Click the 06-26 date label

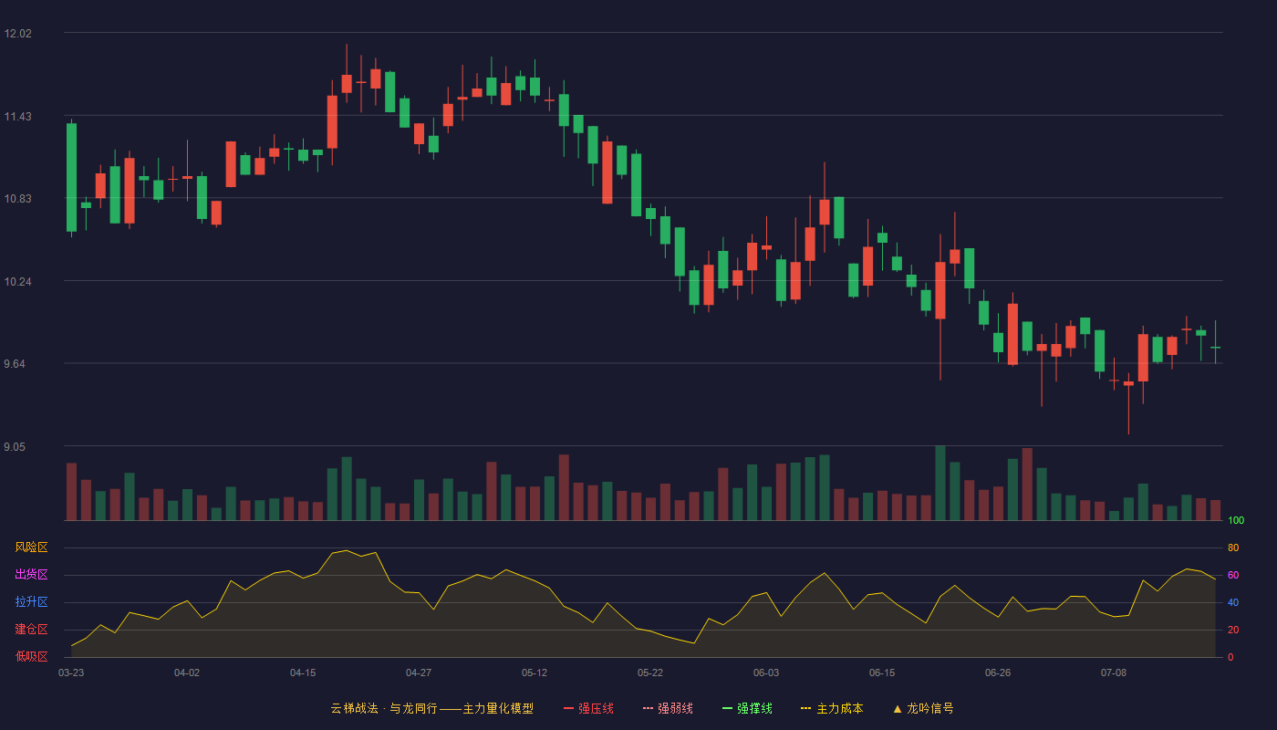point(998,673)
